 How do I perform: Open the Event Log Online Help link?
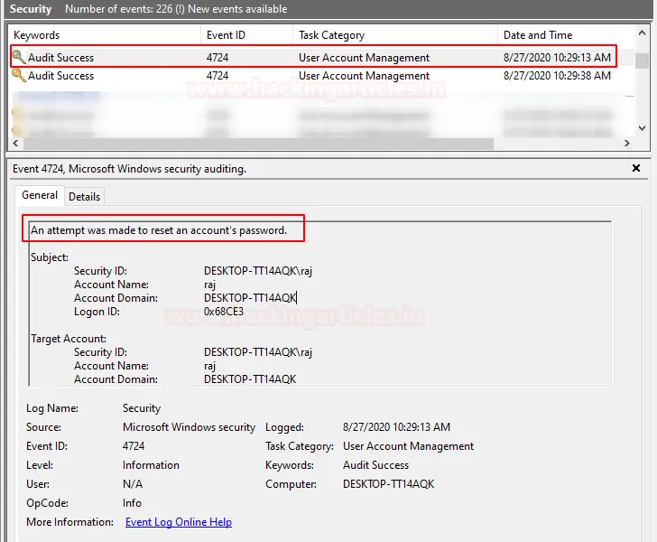(179, 522)
